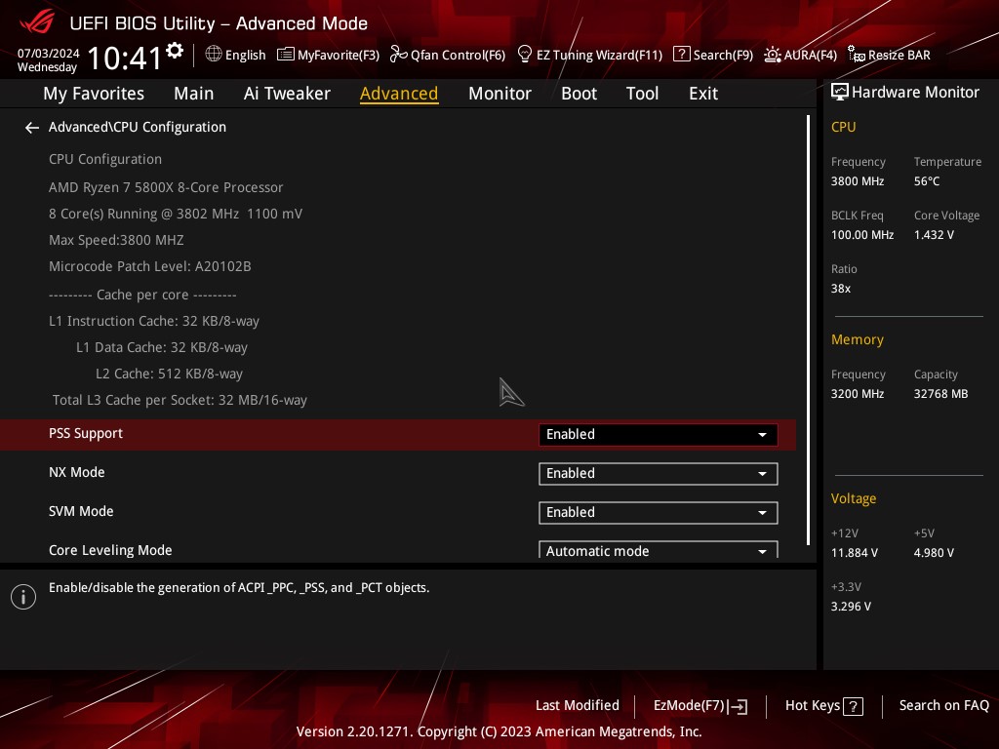Select the Advanced tab
Viewport: 999px width, 749px height.
(x=399, y=94)
